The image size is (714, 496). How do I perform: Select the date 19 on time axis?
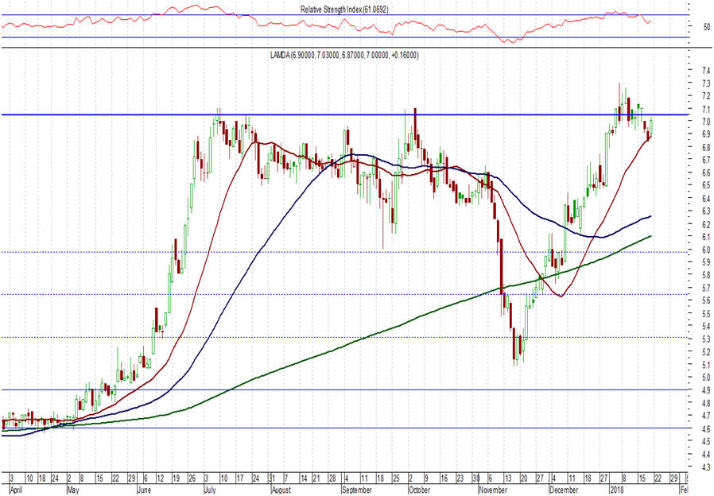point(176,479)
